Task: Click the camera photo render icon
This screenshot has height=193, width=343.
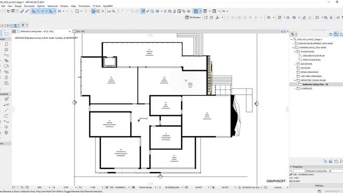Action: tap(317, 18)
